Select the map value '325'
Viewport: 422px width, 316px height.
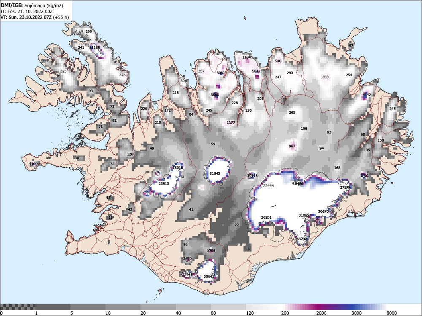63,71
